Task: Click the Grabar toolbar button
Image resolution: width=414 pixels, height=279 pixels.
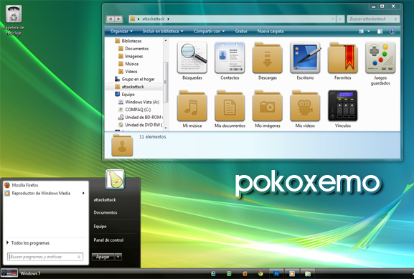Action: [x=241, y=31]
